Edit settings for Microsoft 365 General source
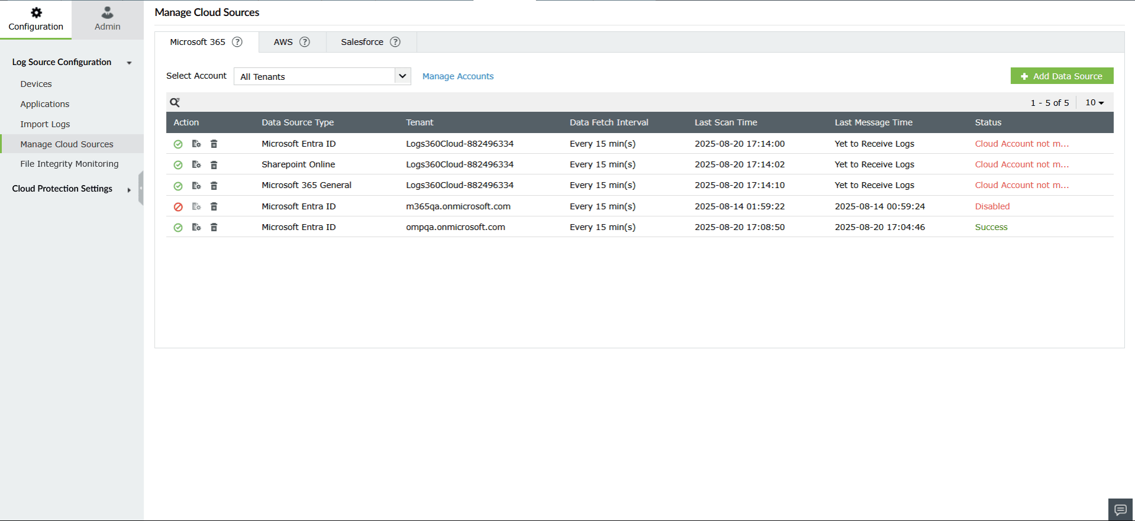1135x521 pixels. click(196, 186)
